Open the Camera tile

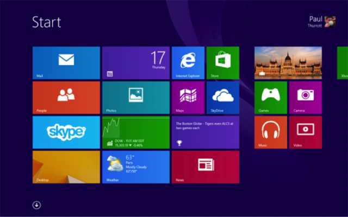pos(306,98)
